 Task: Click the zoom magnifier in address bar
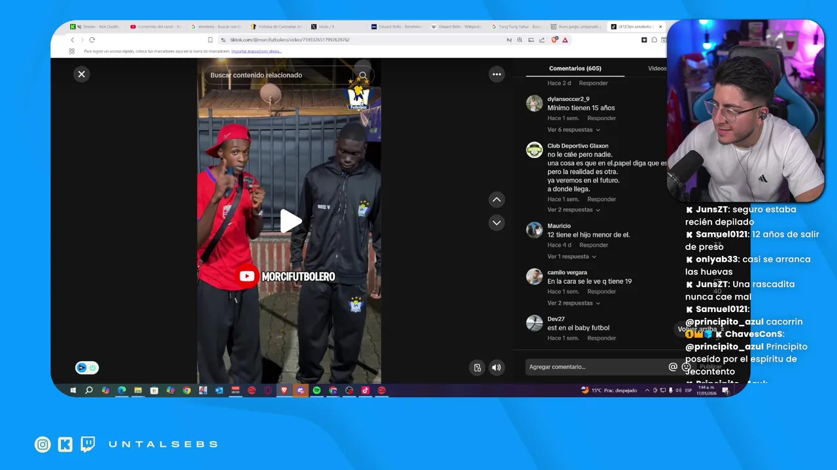tap(520, 40)
